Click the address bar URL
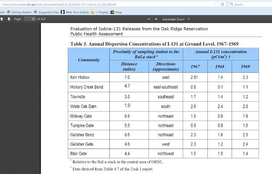Screen dimensions: 272x174 [59, 5]
